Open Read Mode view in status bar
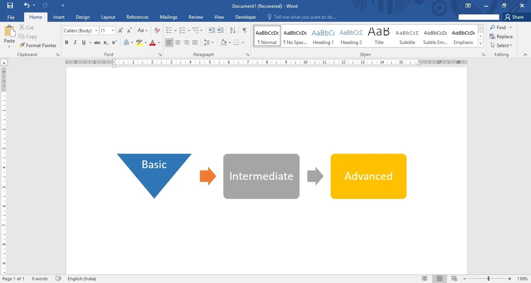531x283 pixels. (x=425, y=279)
